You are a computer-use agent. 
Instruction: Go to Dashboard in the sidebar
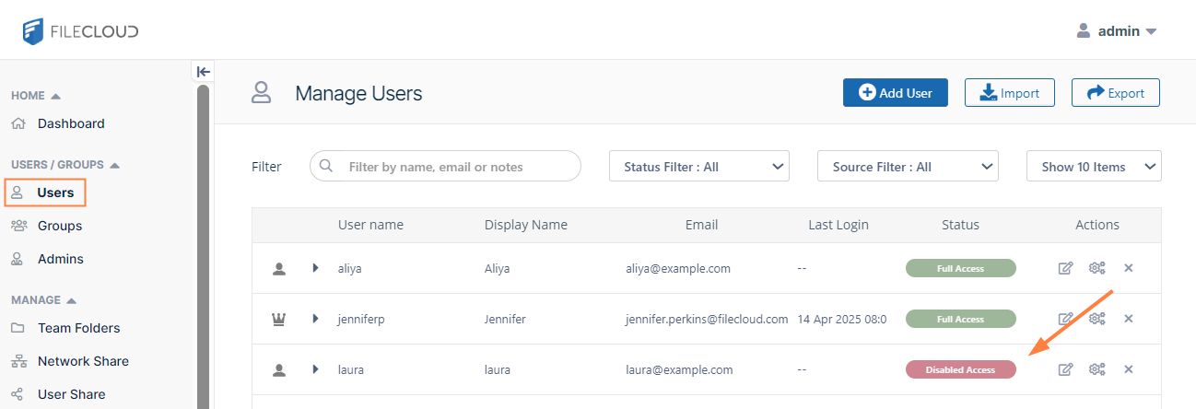coord(71,123)
